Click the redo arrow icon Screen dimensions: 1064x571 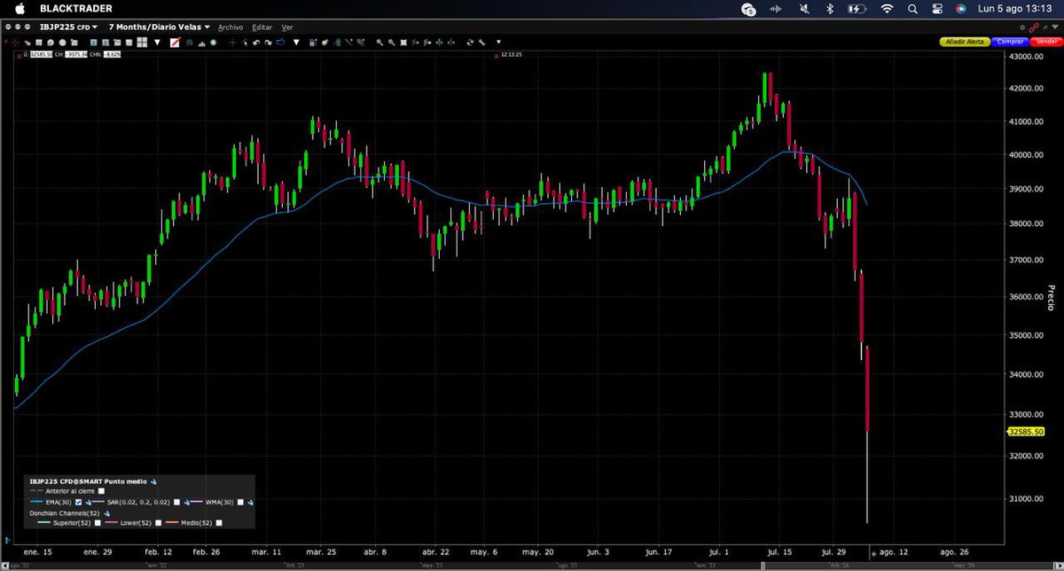pos(268,42)
